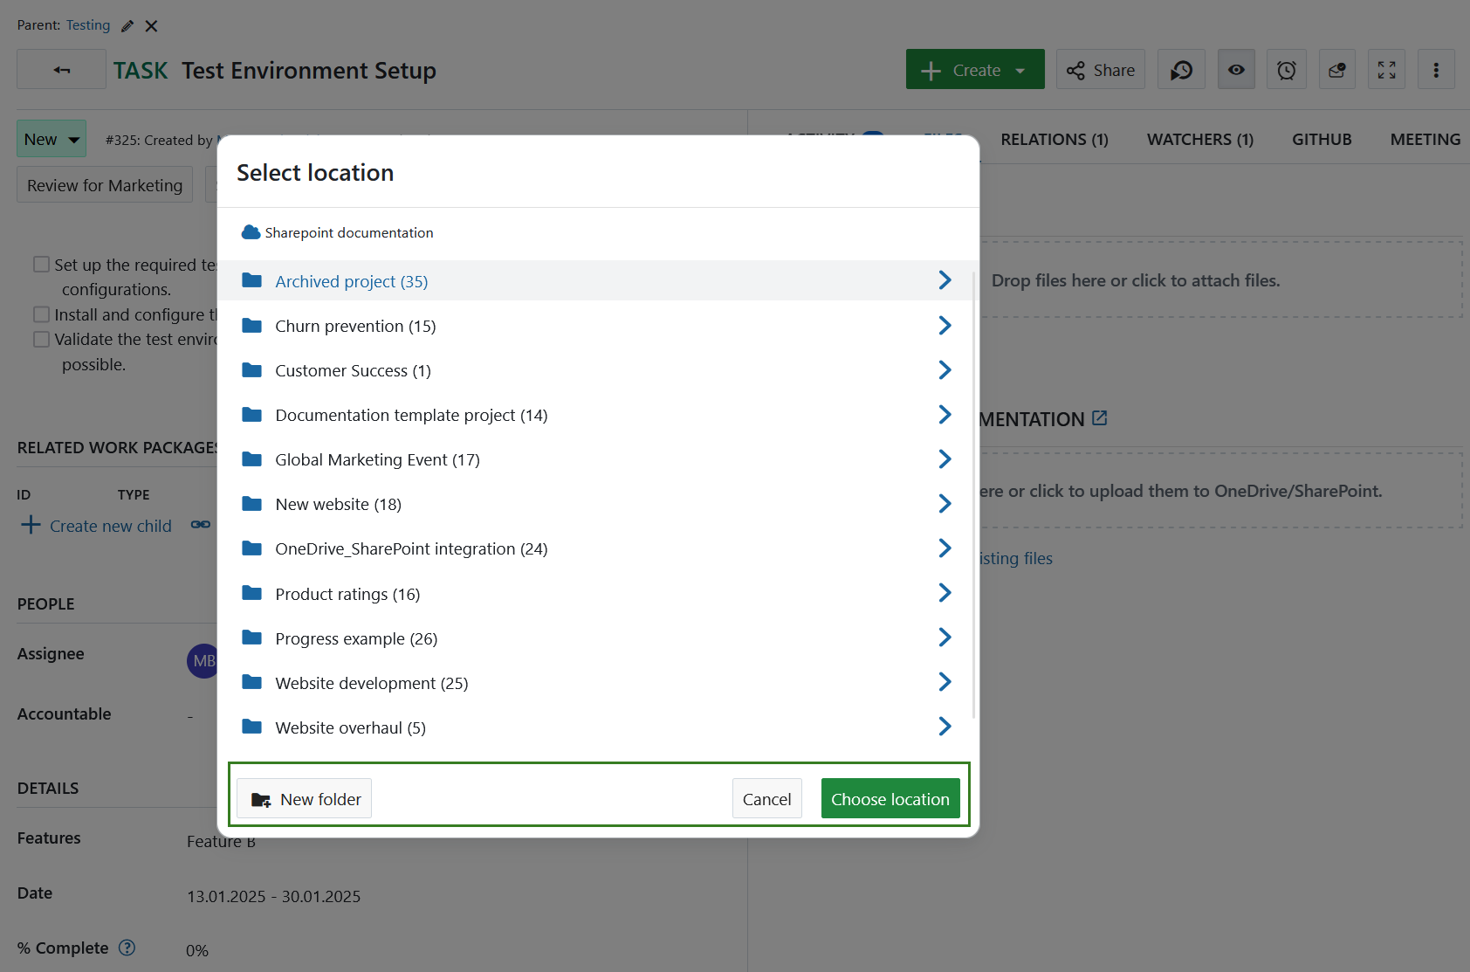The width and height of the screenshot is (1470, 972).
Task: Open the GITHUB tab
Action: tap(1321, 139)
